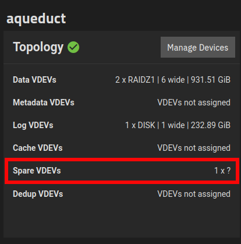241x244 pixels.
Task: Click Cache VDEVs not assigned text
Action: click(194, 148)
